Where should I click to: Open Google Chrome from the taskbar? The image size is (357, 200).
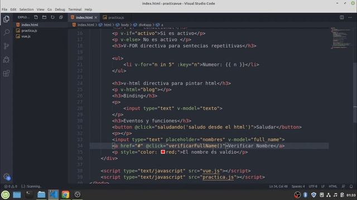(x=65, y=194)
